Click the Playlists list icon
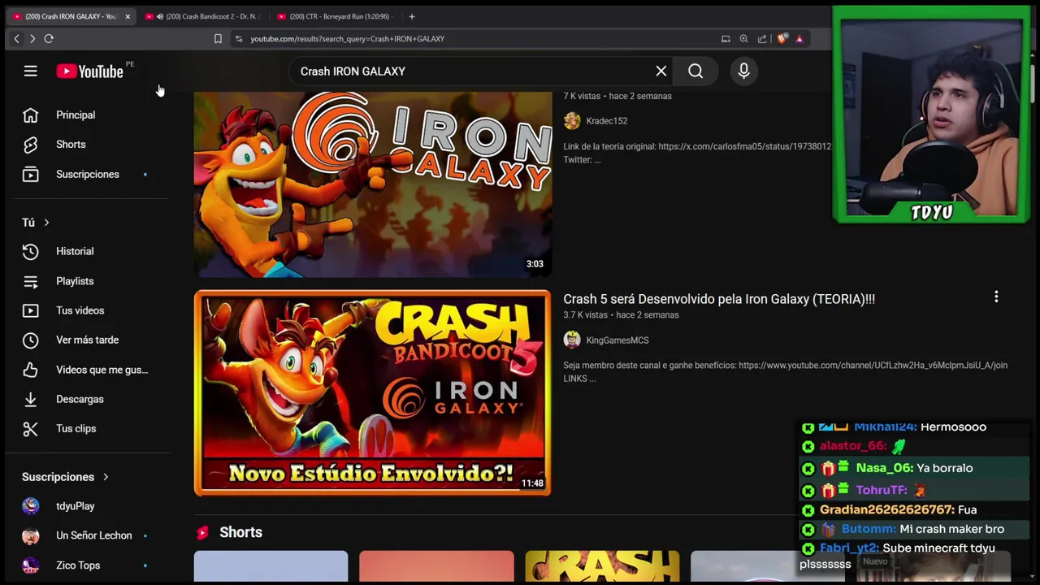The height and width of the screenshot is (585, 1040). (x=30, y=281)
